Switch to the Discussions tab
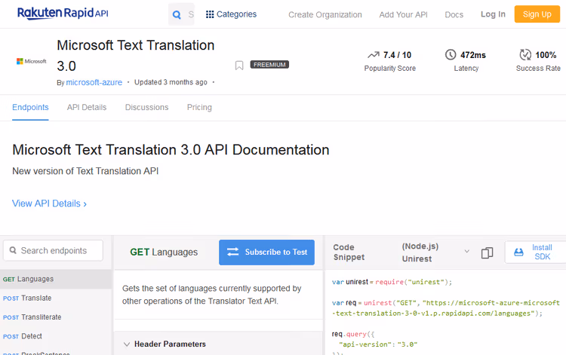 146,107
